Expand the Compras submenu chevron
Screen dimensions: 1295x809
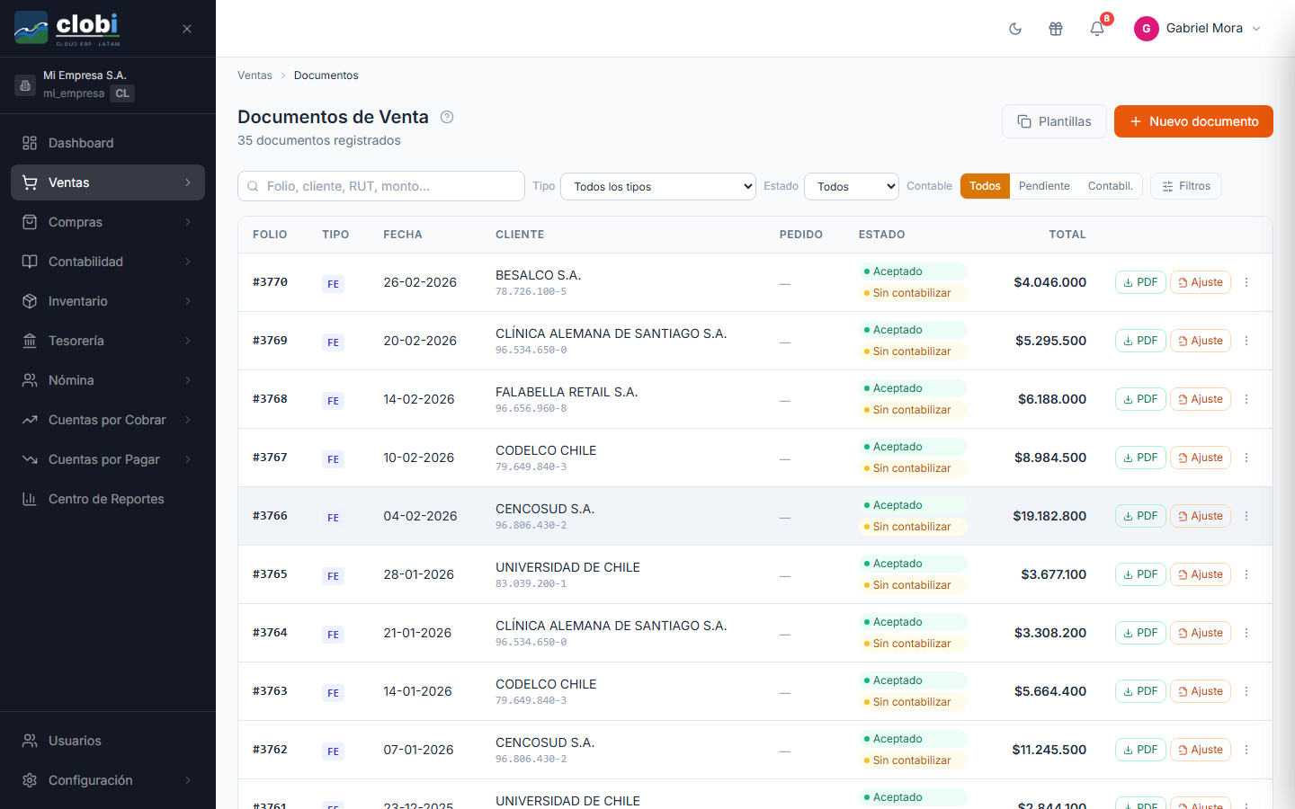(188, 222)
